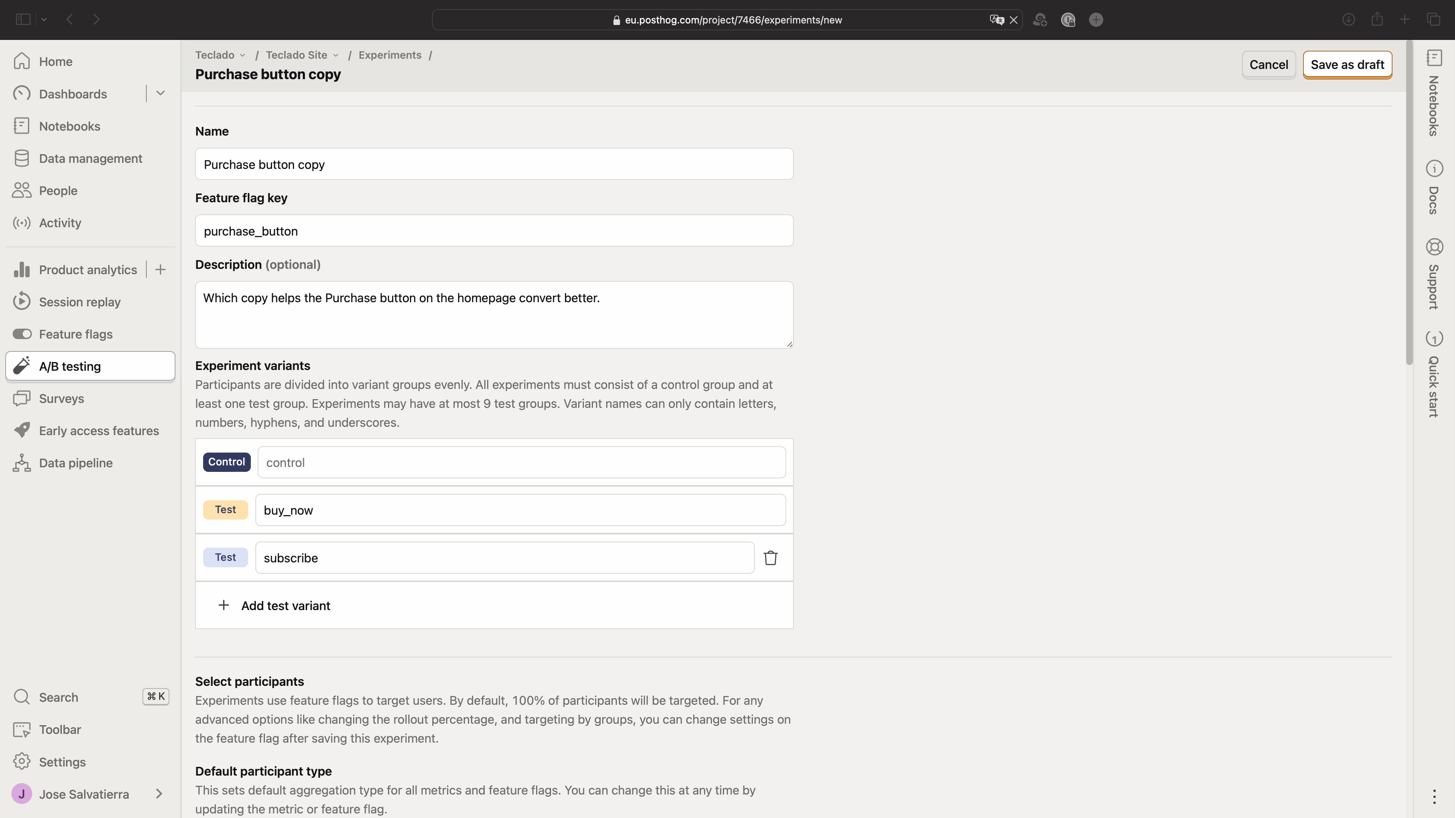Click the Search magnifier icon in sidebar
The height and width of the screenshot is (818, 1455).
(22, 697)
